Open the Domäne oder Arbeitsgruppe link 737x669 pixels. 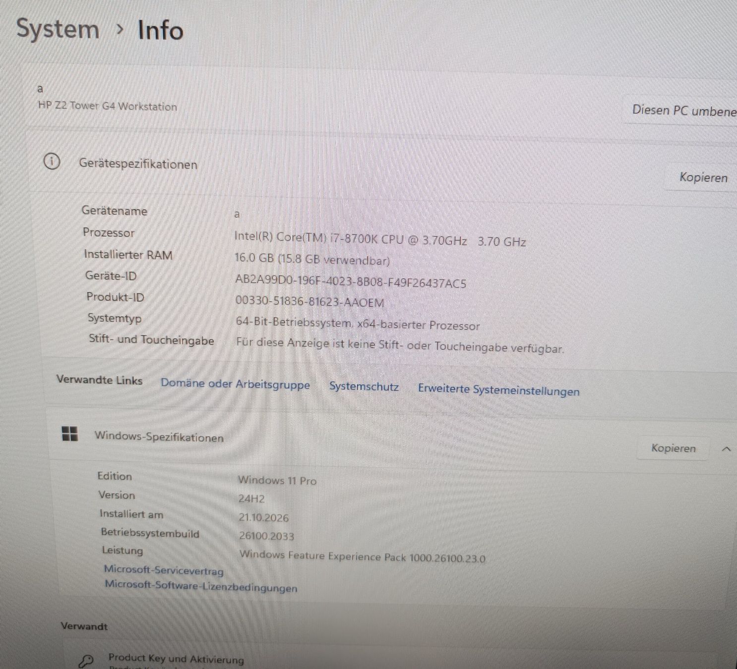235,384
